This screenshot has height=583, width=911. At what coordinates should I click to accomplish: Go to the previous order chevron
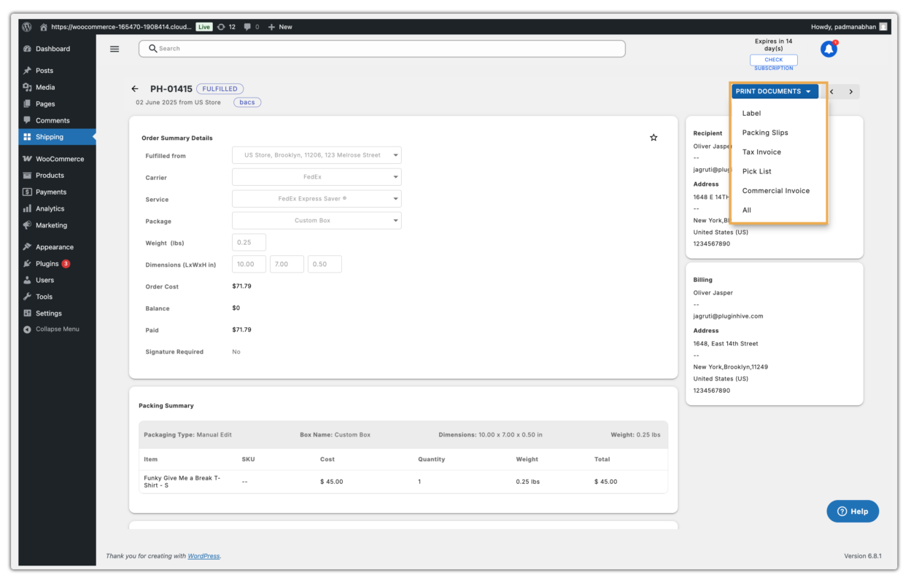831,92
